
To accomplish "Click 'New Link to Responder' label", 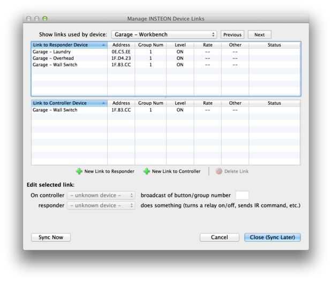I will [x=109, y=171].
